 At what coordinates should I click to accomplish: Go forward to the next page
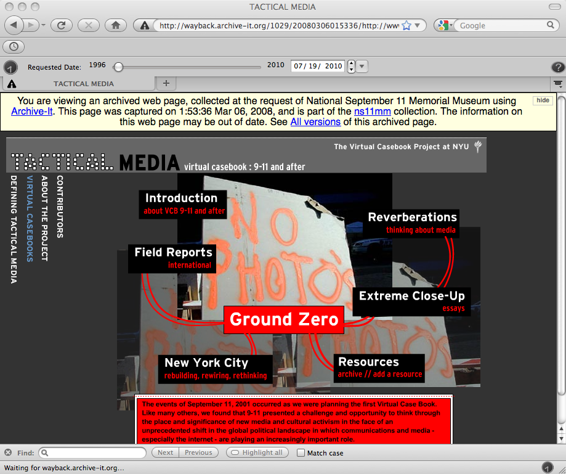[x=31, y=25]
